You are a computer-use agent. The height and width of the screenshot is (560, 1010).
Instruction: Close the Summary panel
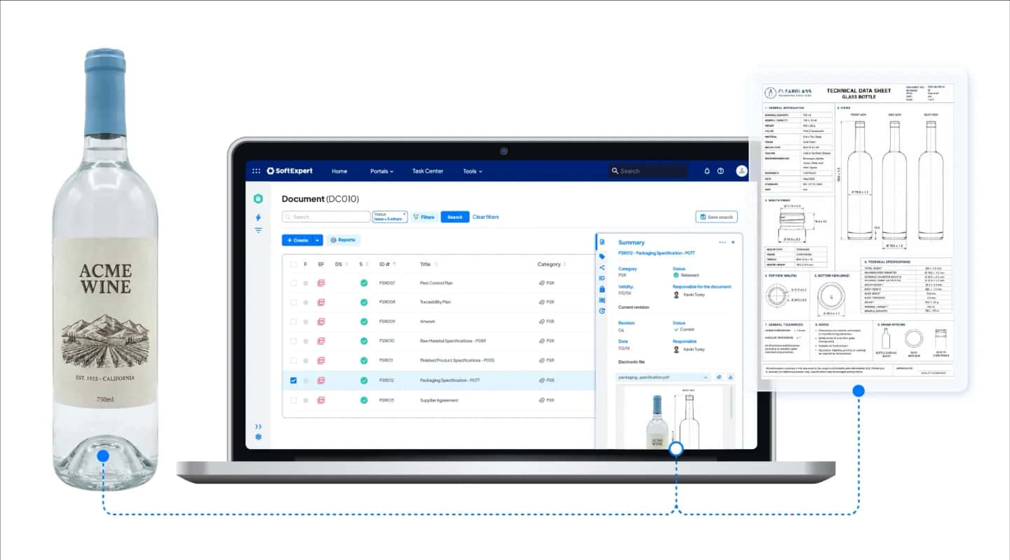733,242
